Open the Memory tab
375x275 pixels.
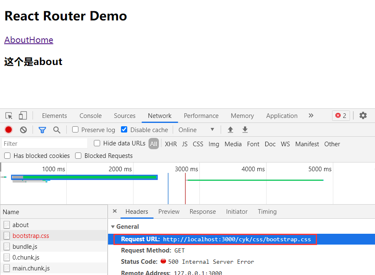point(242,116)
